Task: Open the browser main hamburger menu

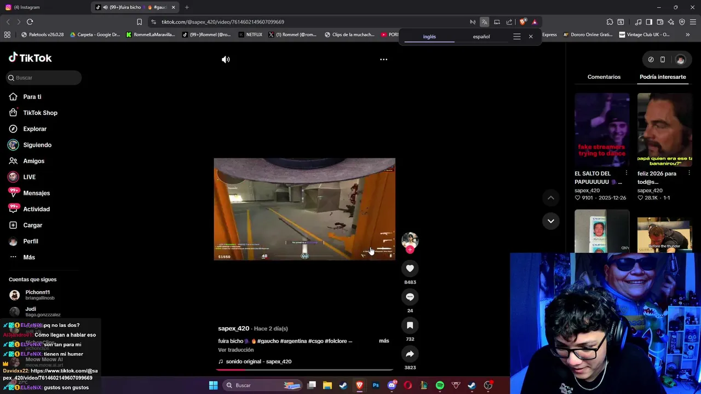Action: (x=693, y=22)
